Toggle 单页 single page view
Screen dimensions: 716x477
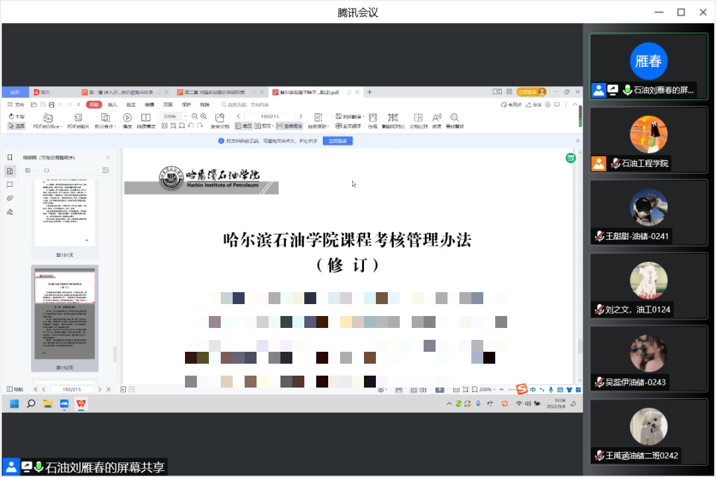243,126
